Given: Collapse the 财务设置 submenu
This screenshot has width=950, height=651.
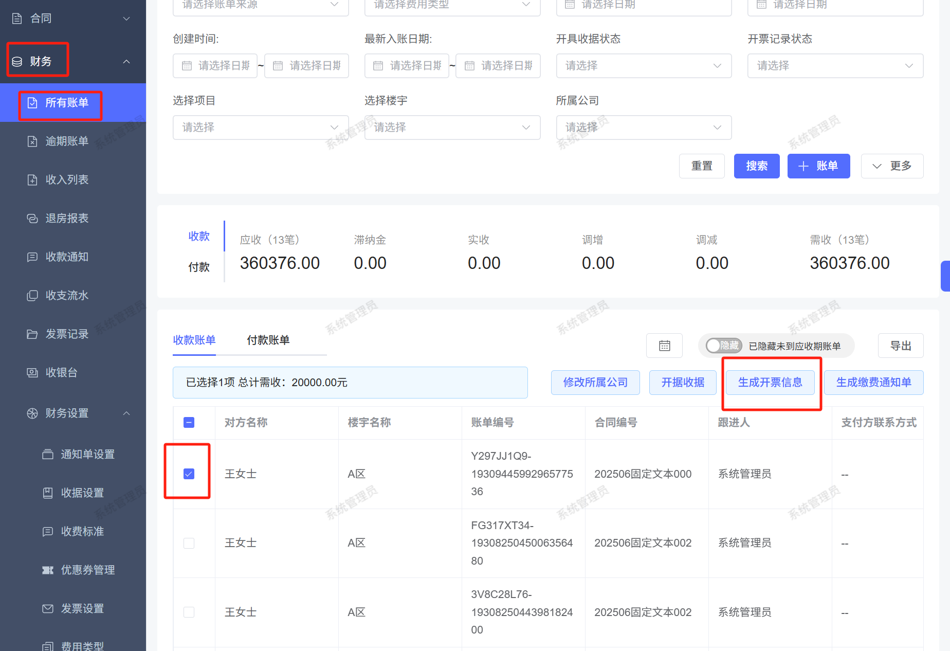Looking at the screenshot, I should (126, 413).
